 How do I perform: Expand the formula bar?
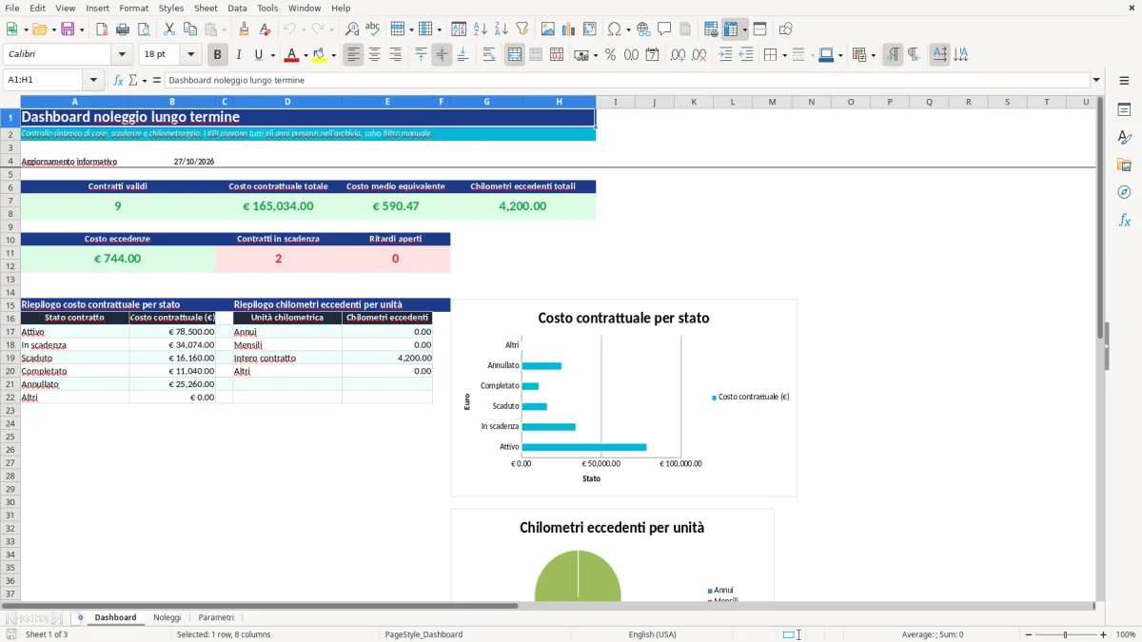click(1096, 81)
